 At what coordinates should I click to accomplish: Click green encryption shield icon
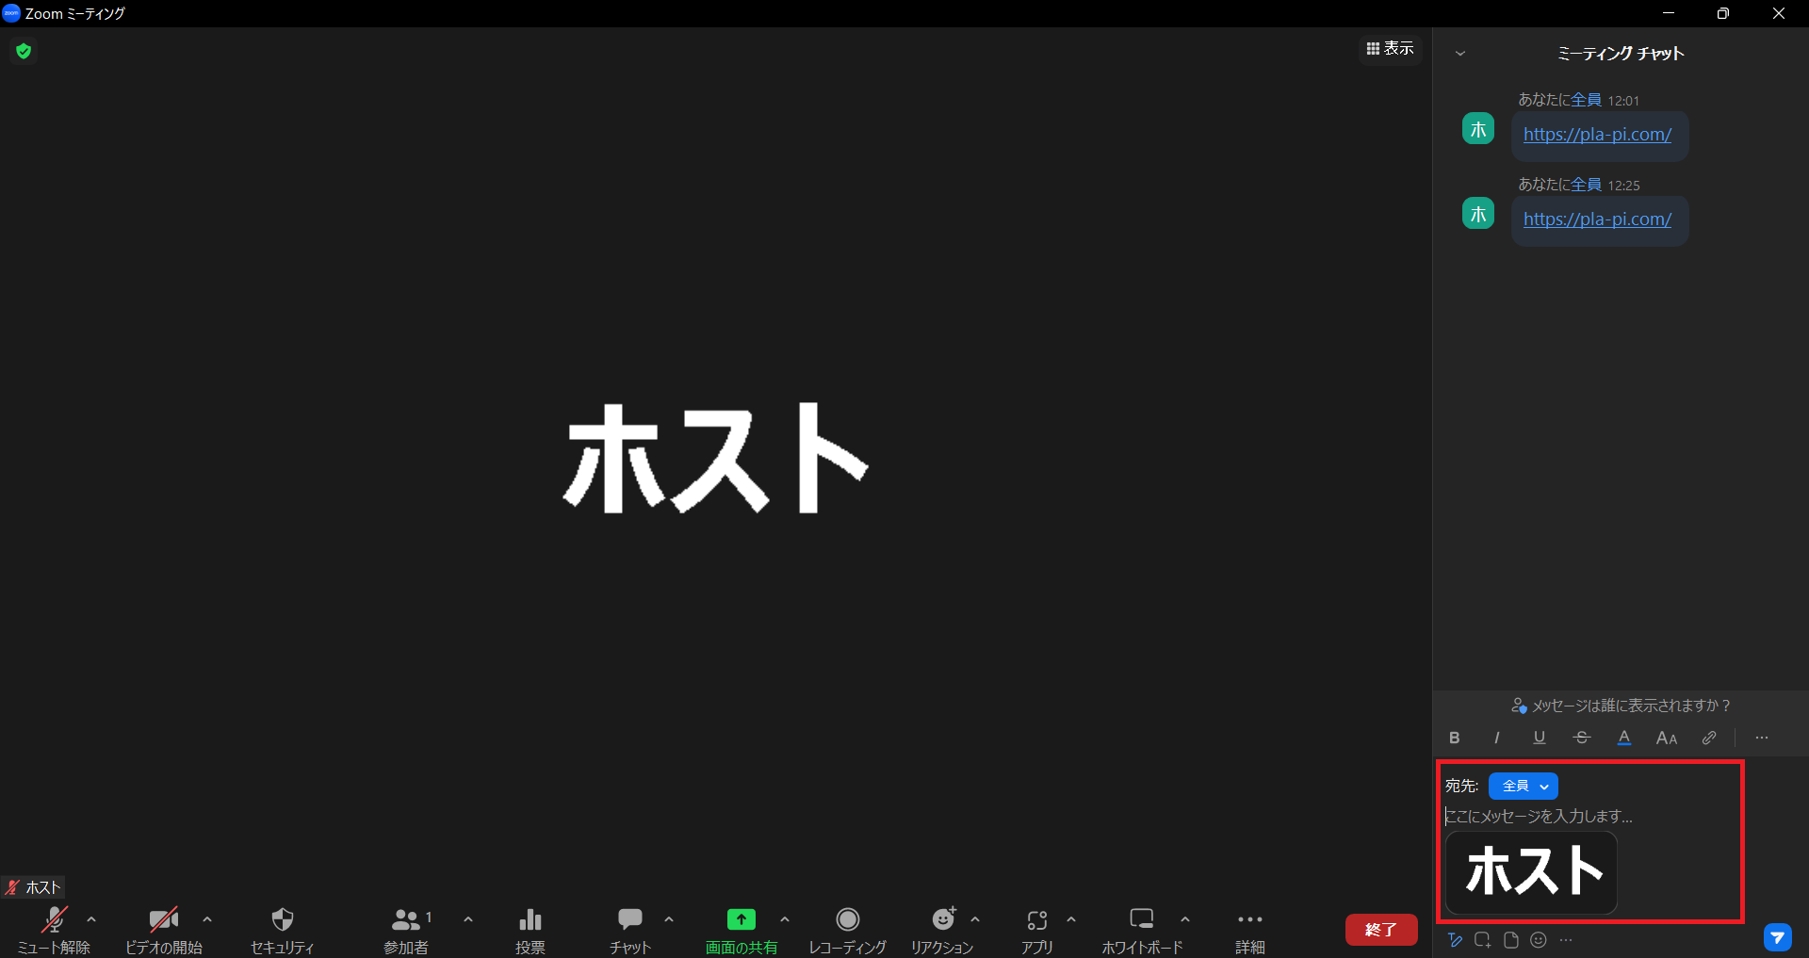tap(24, 51)
